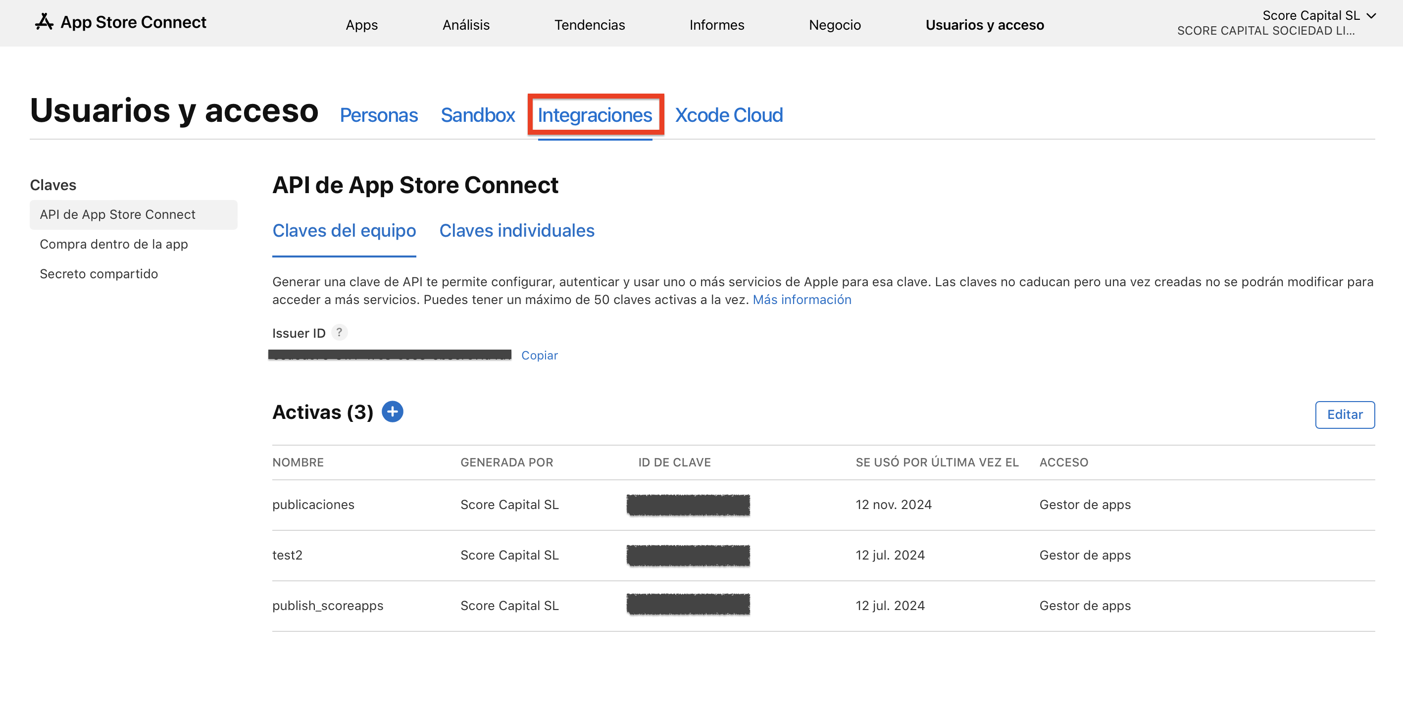This screenshot has height=717, width=1403.
Task: Expand the Score Capital SL account chevron
Action: pos(1371,15)
